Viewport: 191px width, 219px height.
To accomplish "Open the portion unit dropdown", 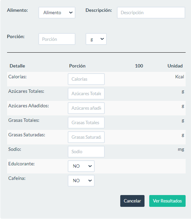I will coord(96,39).
